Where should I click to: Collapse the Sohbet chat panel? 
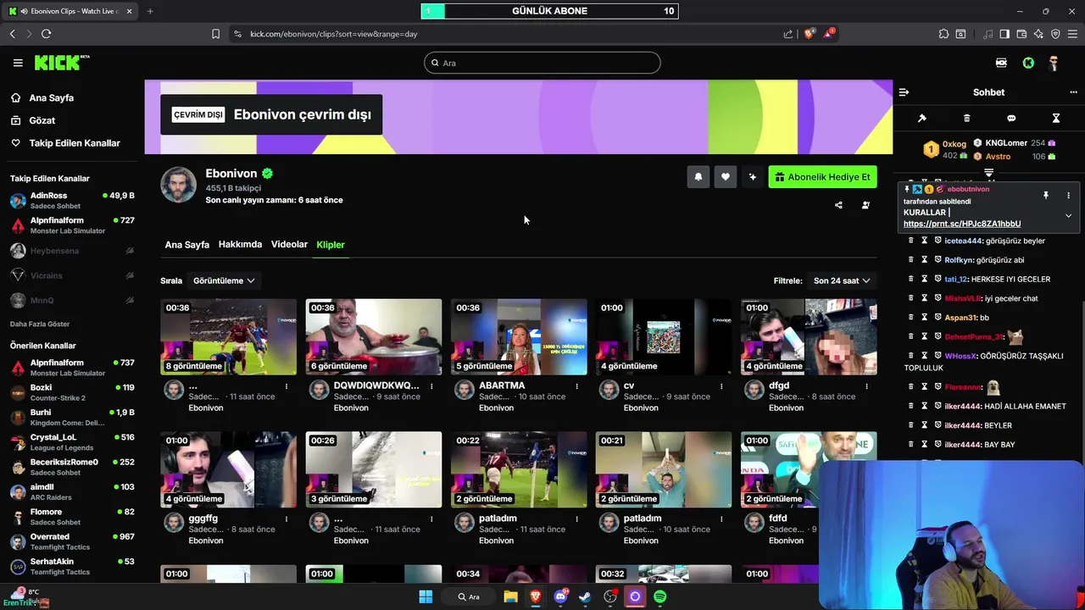(x=904, y=92)
